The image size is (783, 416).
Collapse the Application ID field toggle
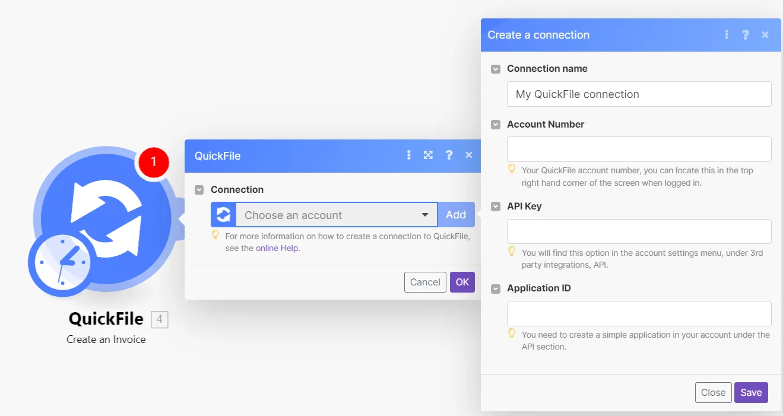tap(496, 288)
